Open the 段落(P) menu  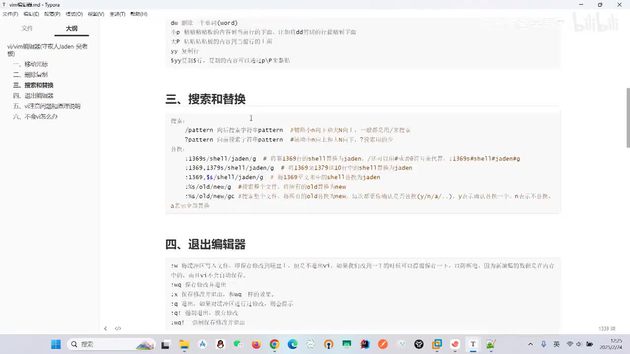click(x=52, y=14)
